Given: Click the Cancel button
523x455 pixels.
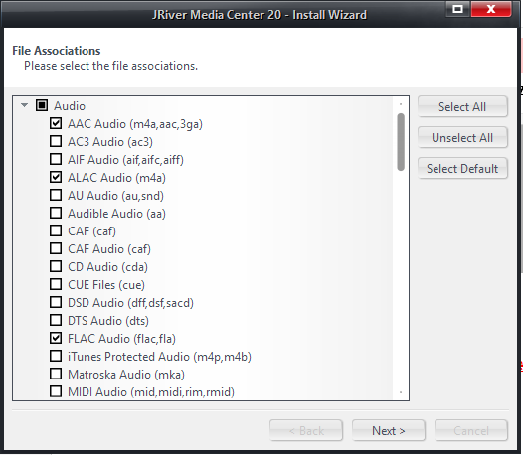Looking at the screenshot, I should (471, 431).
